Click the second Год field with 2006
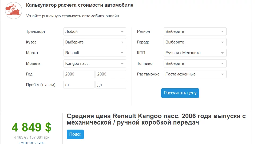The height and width of the screenshot is (144, 257). point(111,74)
